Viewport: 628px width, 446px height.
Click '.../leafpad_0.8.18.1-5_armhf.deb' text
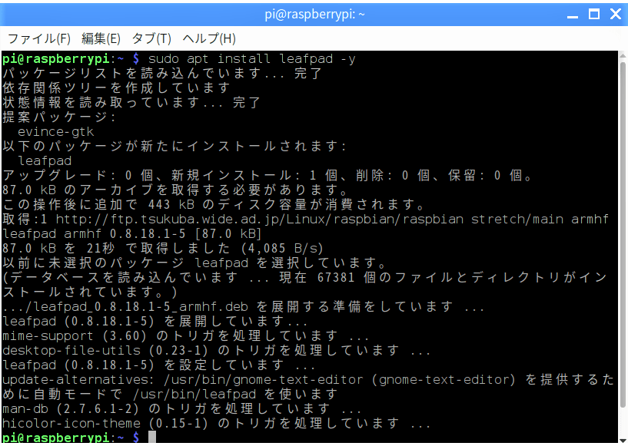125,307
